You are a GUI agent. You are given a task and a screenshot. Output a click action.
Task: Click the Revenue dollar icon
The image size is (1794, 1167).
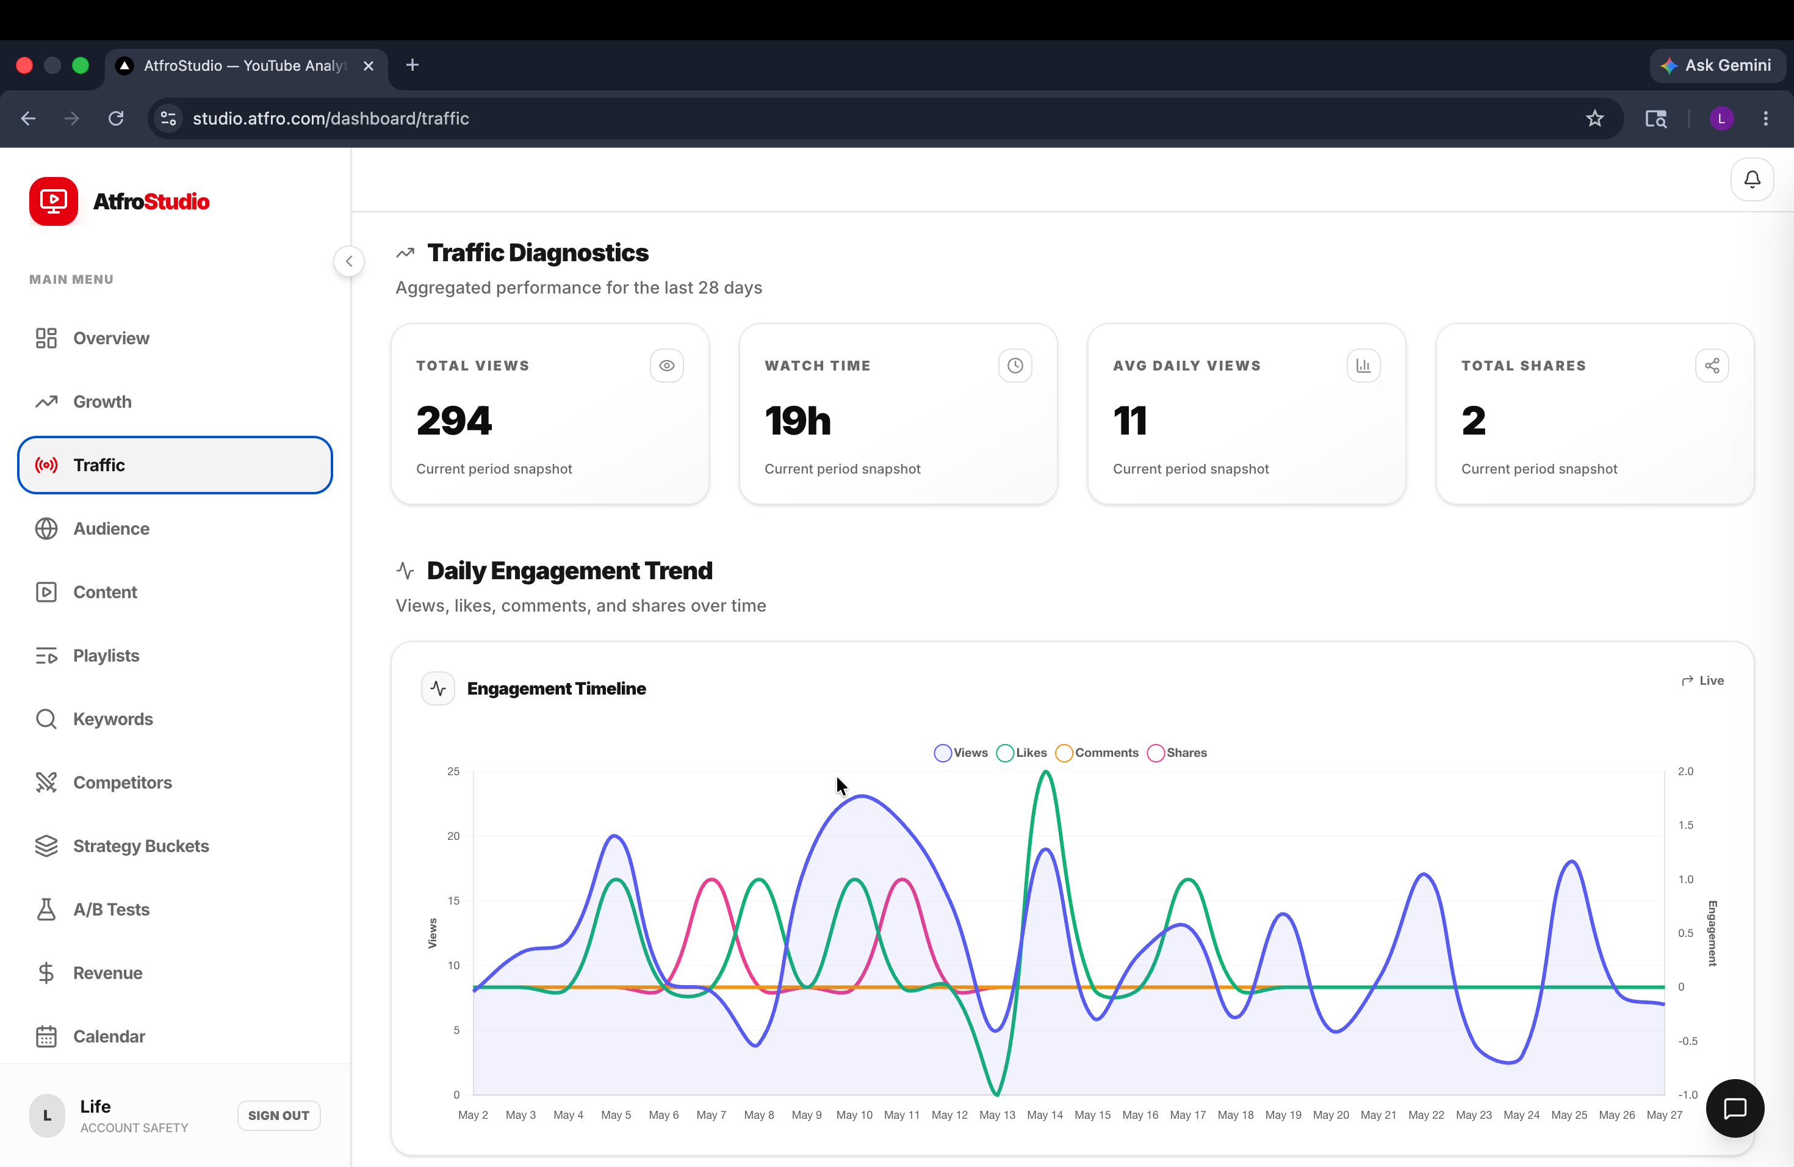pyautogui.click(x=46, y=974)
